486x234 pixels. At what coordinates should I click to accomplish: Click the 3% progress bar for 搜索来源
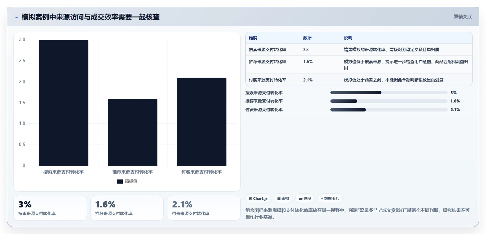tap(389, 92)
